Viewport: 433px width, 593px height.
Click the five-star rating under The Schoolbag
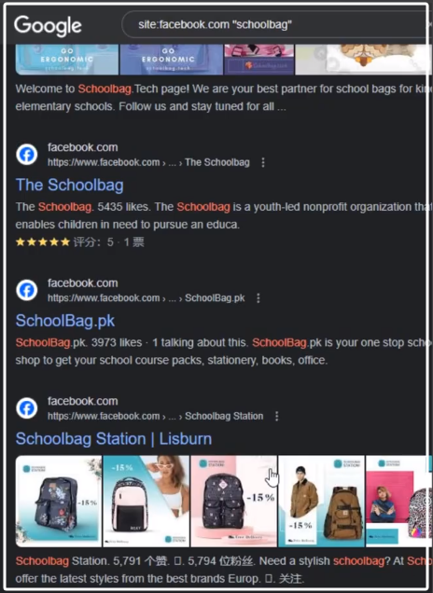tap(43, 242)
